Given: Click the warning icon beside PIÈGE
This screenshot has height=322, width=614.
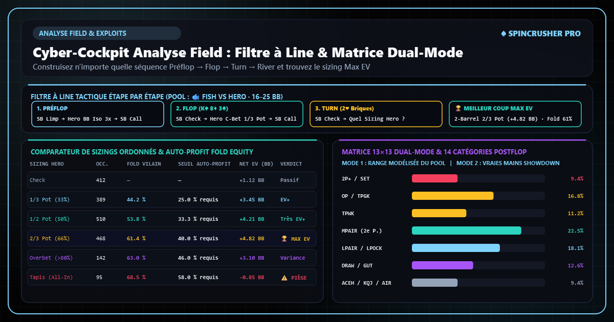Looking at the screenshot, I should pyautogui.click(x=284, y=277).
